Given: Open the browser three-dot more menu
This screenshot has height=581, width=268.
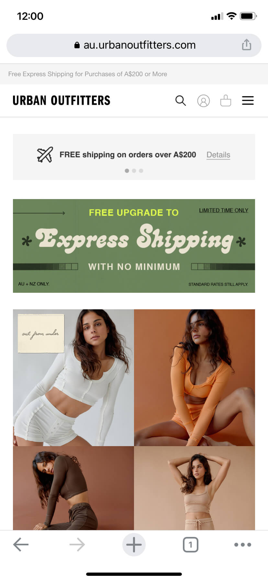Looking at the screenshot, I should point(243,544).
